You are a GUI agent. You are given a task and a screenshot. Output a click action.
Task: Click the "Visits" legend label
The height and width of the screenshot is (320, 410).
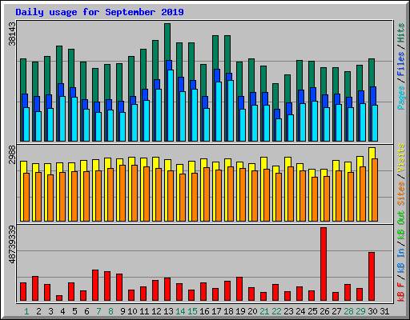tap(401, 158)
